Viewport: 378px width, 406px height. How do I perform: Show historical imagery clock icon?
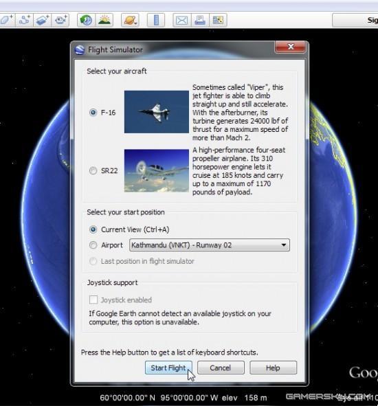pos(86,20)
